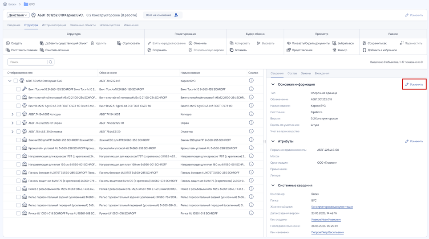Click Изменить in Основная информация section

click(x=414, y=84)
